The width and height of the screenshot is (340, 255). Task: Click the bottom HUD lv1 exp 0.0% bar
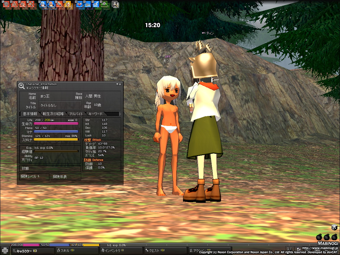(117, 245)
